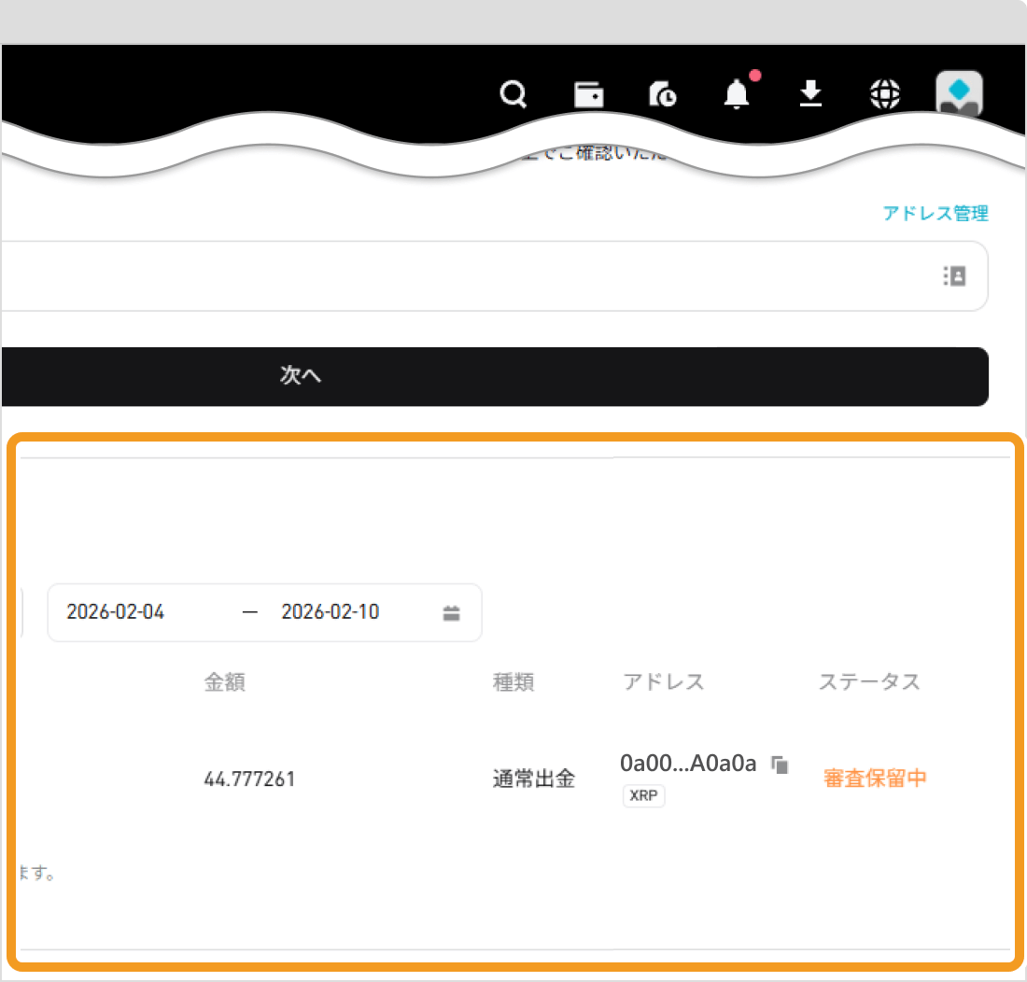Click the end date 2026-02-10 field
This screenshot has height=982, width=1027.
click(329, 611)
